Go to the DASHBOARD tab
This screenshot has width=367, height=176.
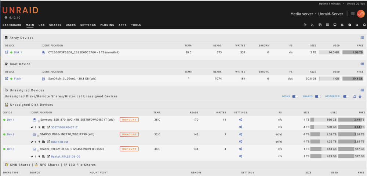(x=12, y=25)
